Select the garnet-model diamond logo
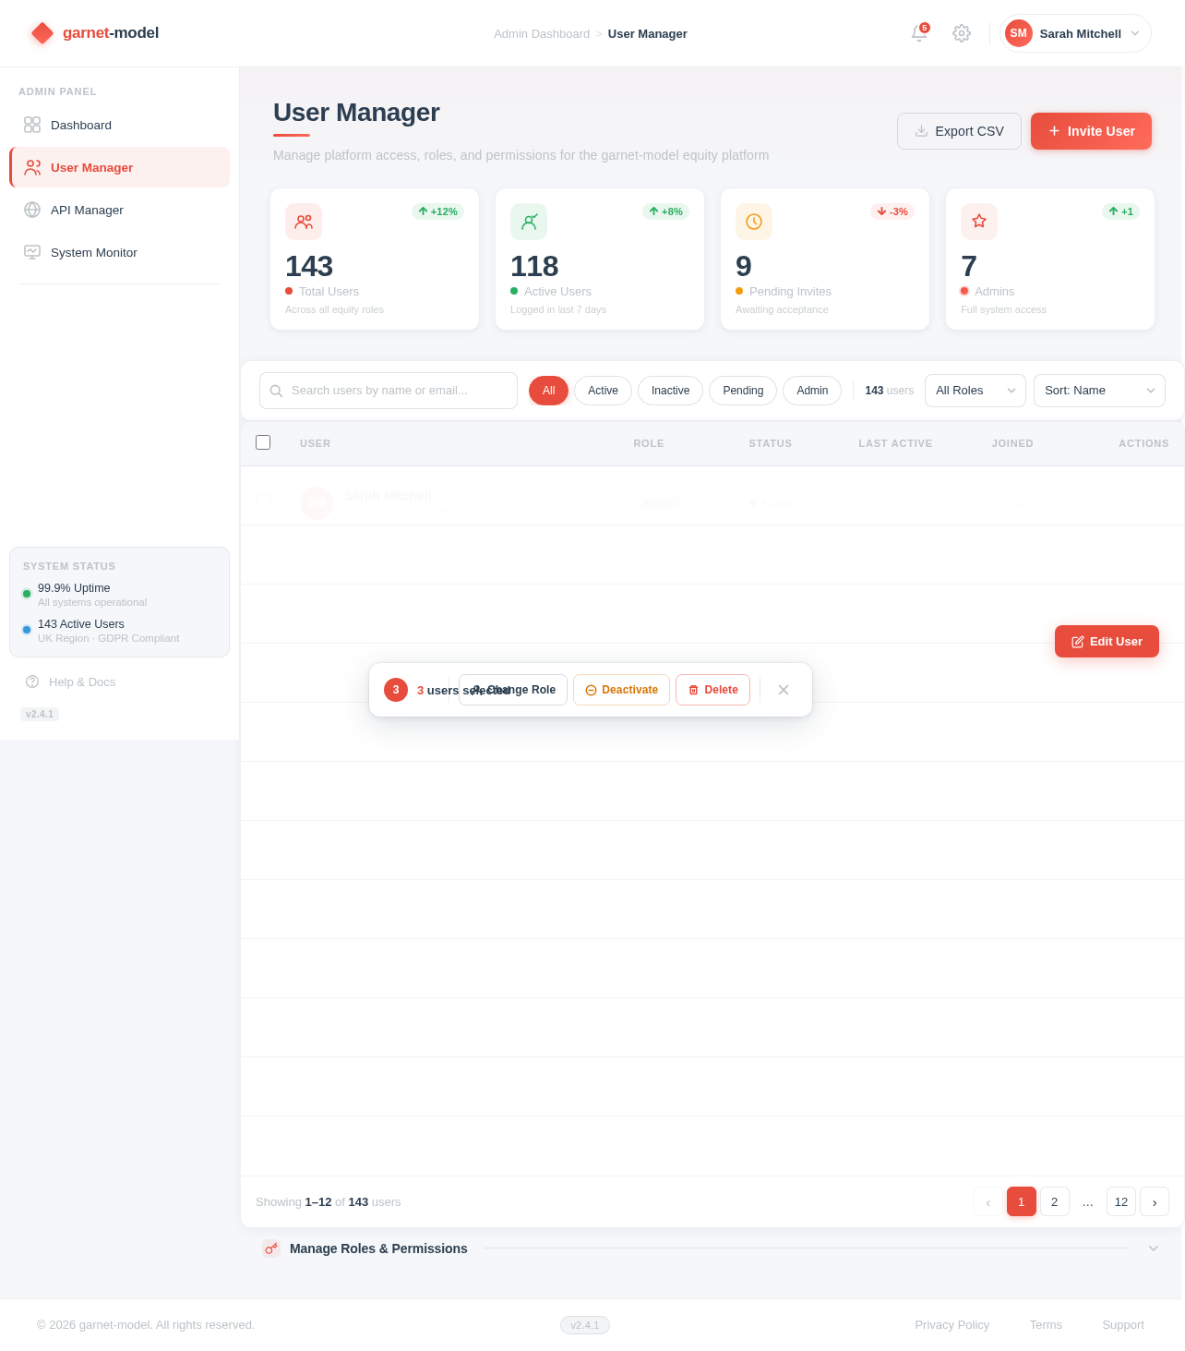 (x=42, y=32)
